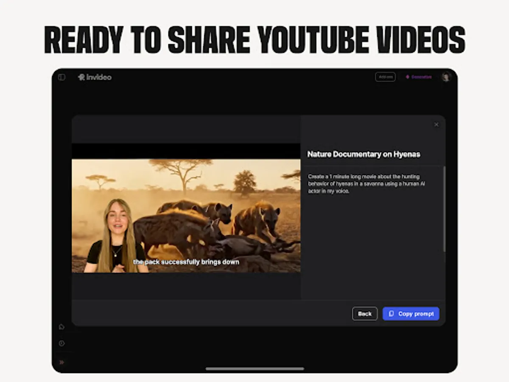Image resolution: width=509 pixels, height=382 pixels.
Task: Click the dark top bar of the app
Action: (x=255, y=77)
